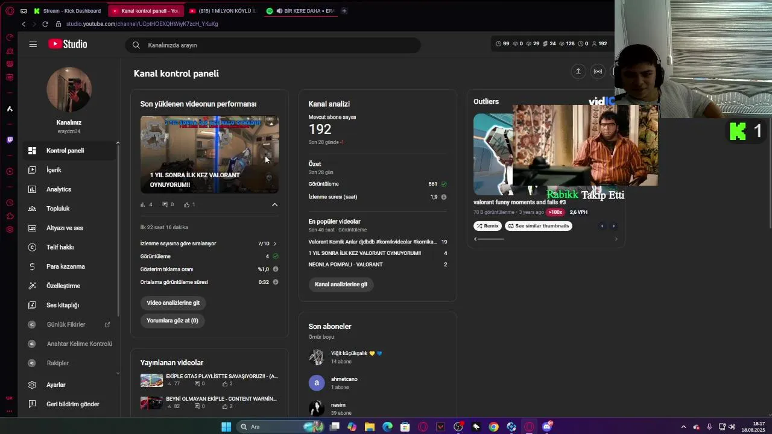
Task: Open the hamburger menu next to YouTube Studio logo
Action: click(x=33, y=45)
